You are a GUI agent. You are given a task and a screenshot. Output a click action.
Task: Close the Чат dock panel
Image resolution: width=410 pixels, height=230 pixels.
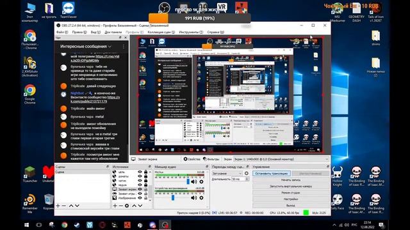click(x=126, y=38)
